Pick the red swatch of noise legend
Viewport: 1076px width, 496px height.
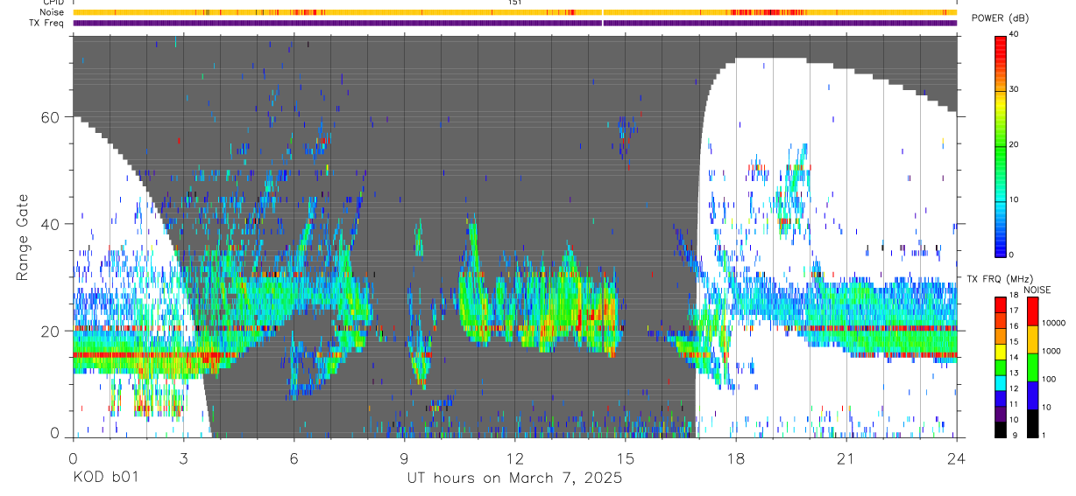[x=1032, y=311]
